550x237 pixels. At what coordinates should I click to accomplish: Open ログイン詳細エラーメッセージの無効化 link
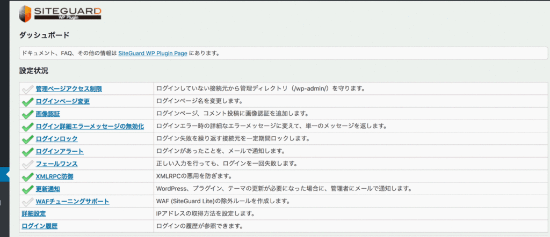(x=90, y=127)
